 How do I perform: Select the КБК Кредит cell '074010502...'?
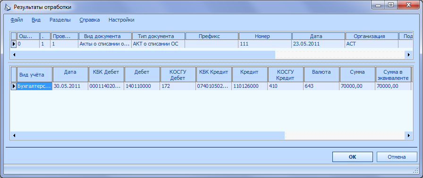214,86
